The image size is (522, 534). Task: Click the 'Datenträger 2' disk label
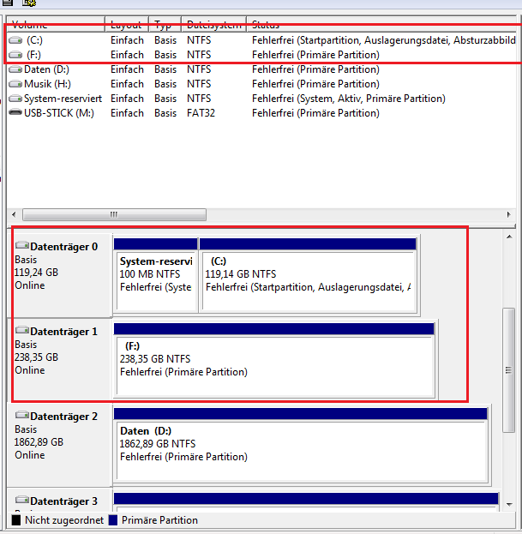click(64, 417)
